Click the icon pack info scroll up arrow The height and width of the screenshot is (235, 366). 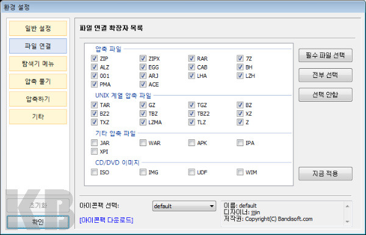[347, 206]
